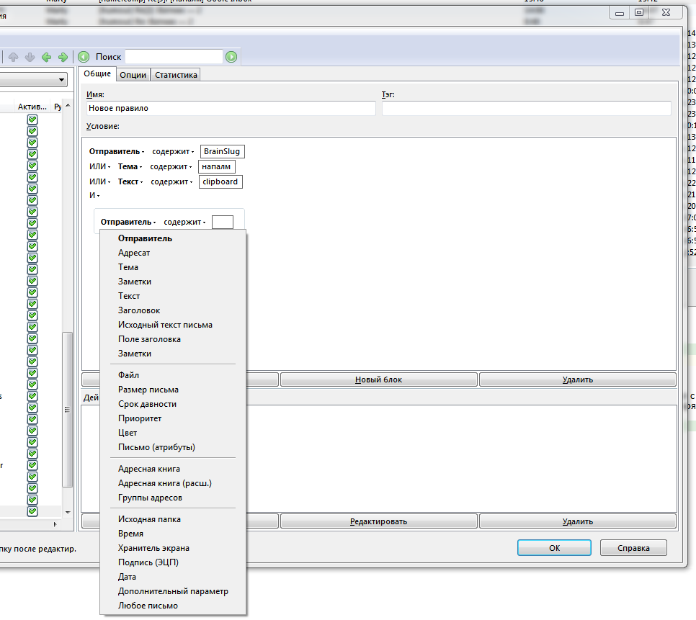Click the Новый блок button
Screen dimensions: 696x620
[x=378, y=379]
